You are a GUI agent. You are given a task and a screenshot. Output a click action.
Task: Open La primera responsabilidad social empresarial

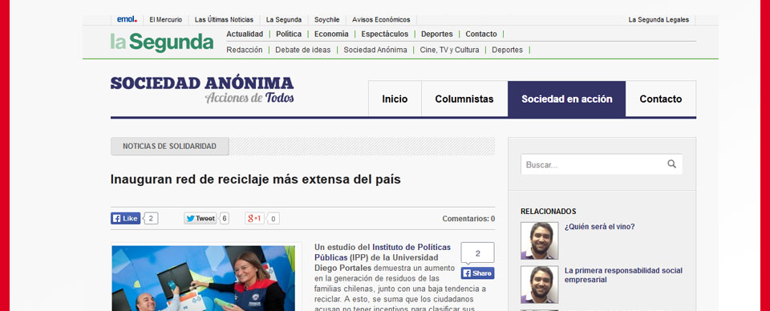click(x=623, y=275)
